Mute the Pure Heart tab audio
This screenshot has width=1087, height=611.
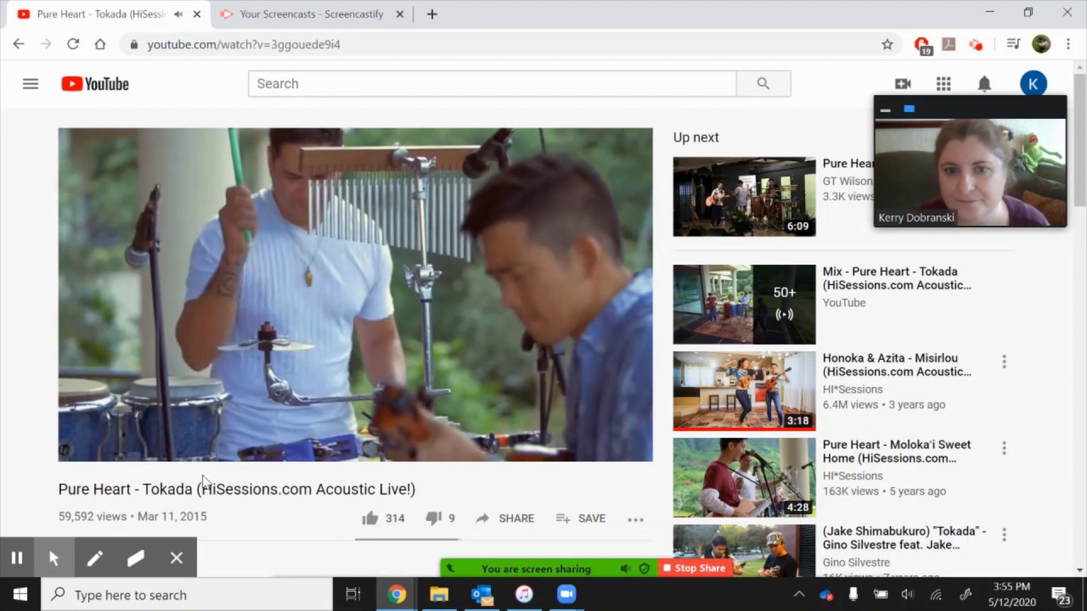tap(178, 14)
